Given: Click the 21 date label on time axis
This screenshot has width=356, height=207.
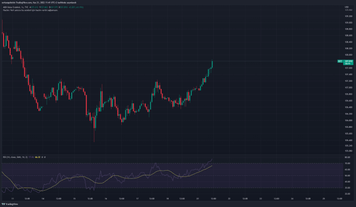Looking at the screenshot, I should pyautogui.click(x=197, y=198).
